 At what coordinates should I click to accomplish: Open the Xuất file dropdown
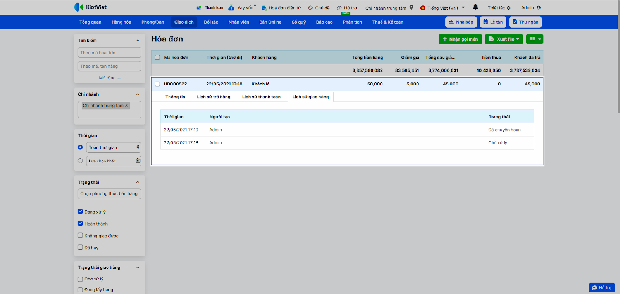[504, 39]
